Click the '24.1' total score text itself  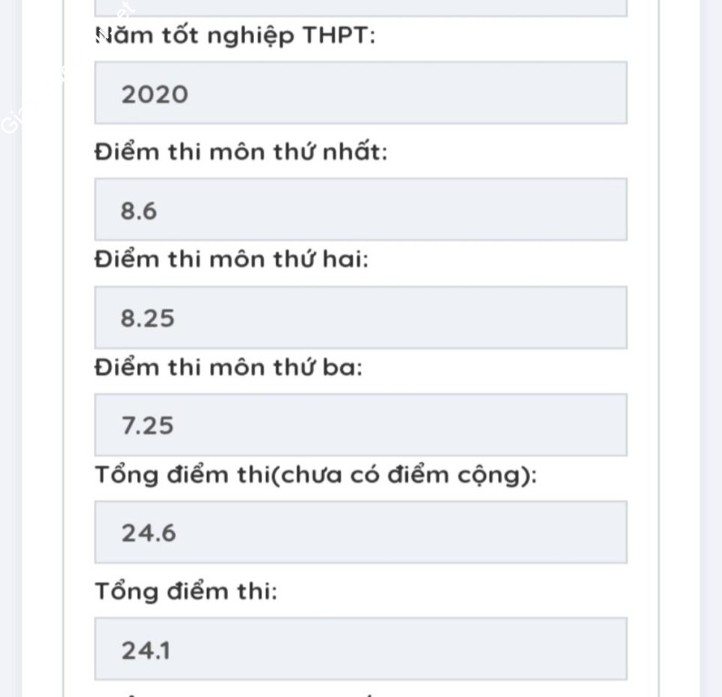tap(146, 650)
